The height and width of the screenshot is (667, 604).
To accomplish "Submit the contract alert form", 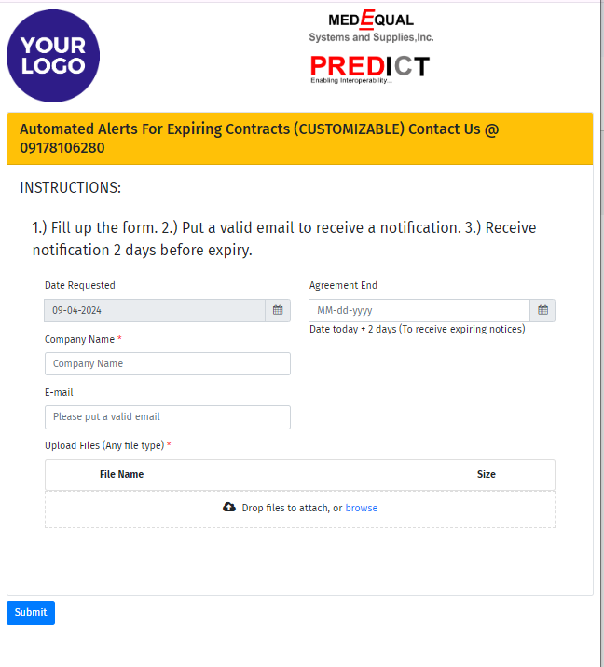I will (31, 613).
